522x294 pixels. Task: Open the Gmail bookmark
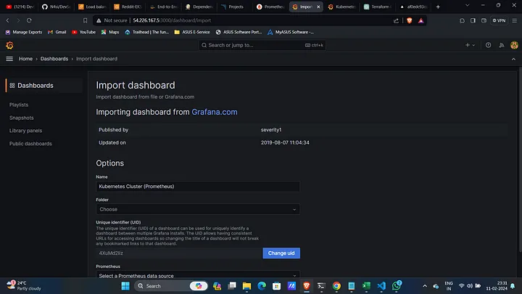pyautogui.click(x=57, y=32)
